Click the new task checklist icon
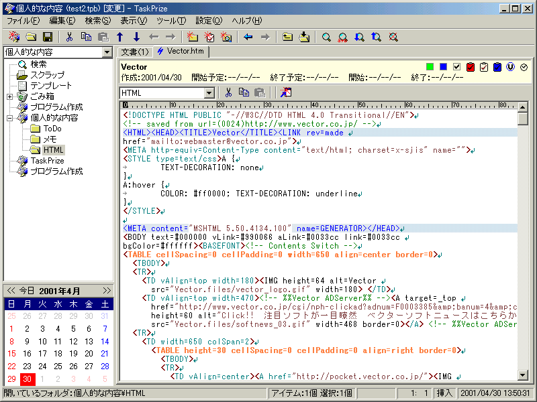Screen dimensions: 537x402 pos(209,37)
